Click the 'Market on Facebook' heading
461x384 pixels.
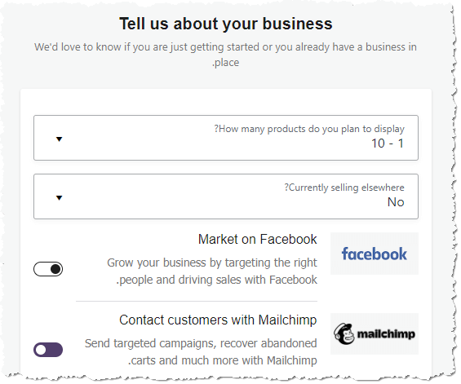258,239
